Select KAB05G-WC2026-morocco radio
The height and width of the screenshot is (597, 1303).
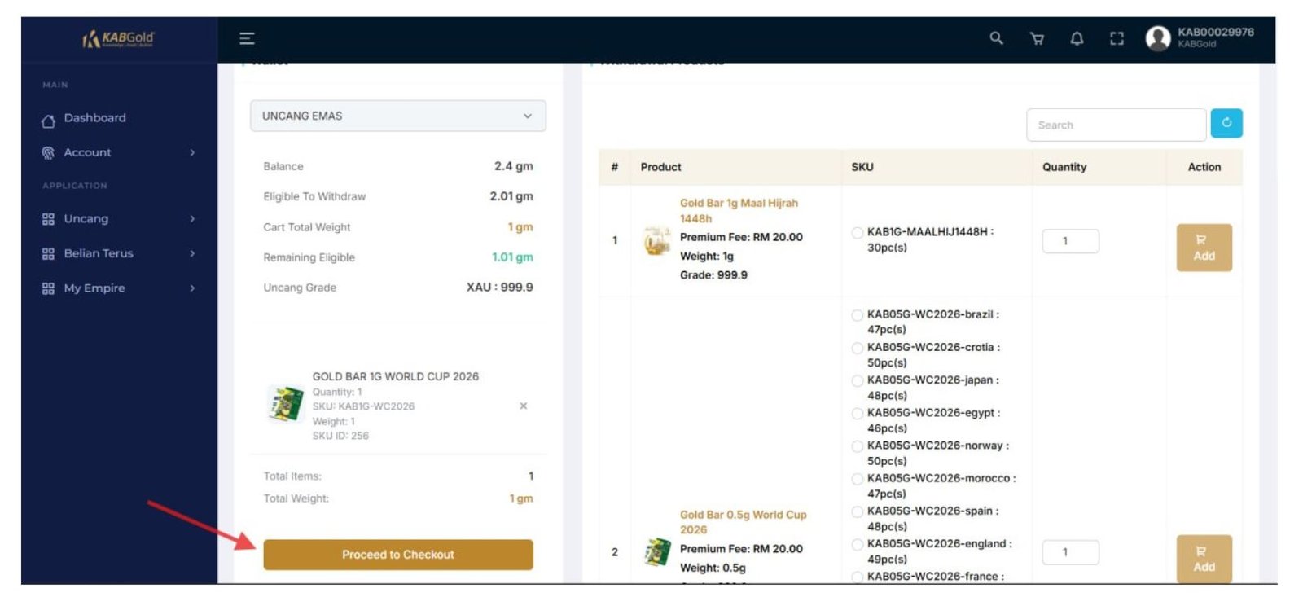[857, 479]
